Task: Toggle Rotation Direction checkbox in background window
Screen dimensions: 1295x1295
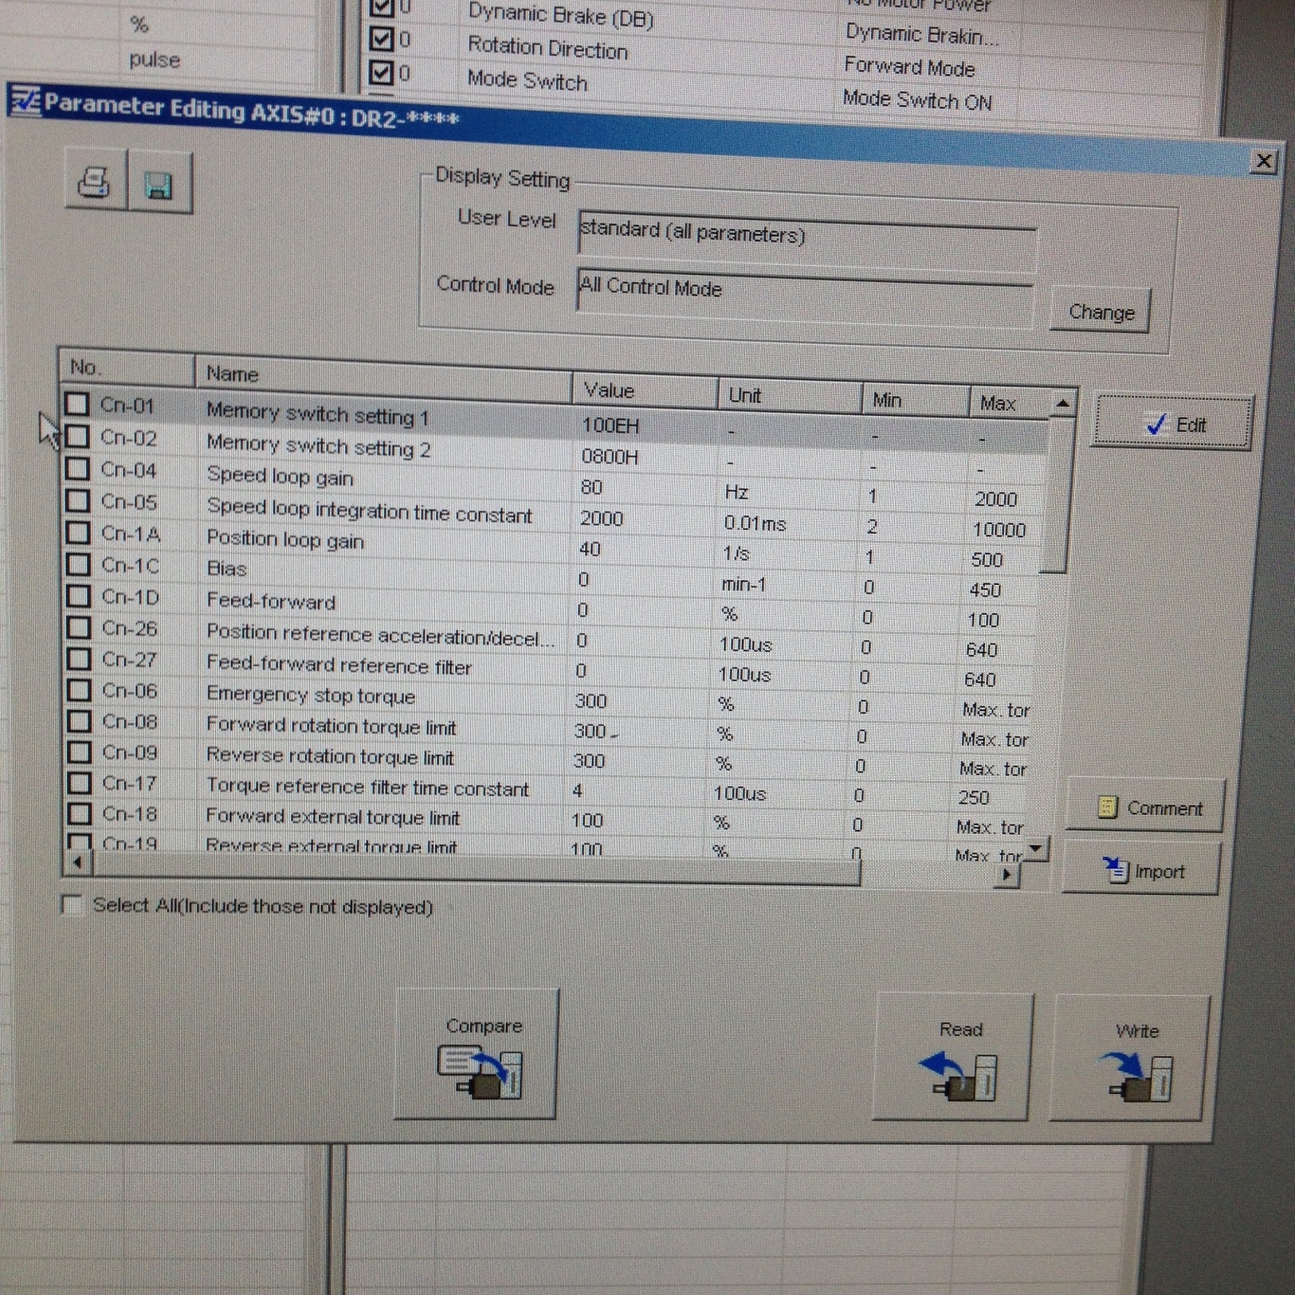Action: (x=381, y=39)
